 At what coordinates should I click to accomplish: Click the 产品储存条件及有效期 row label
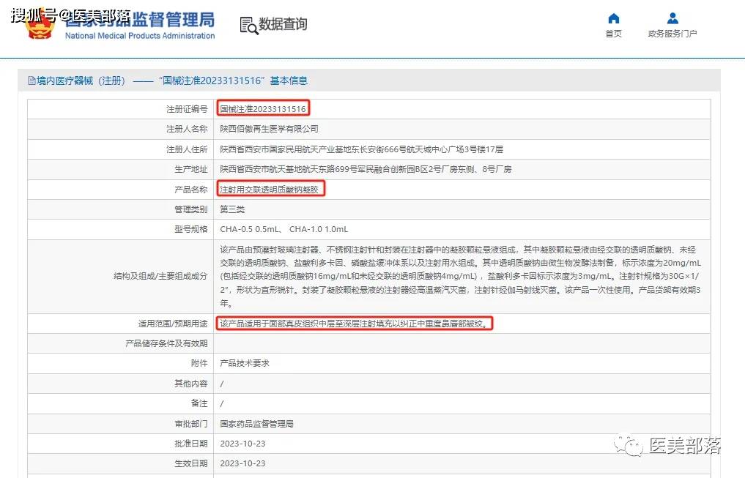coord(166,343)
